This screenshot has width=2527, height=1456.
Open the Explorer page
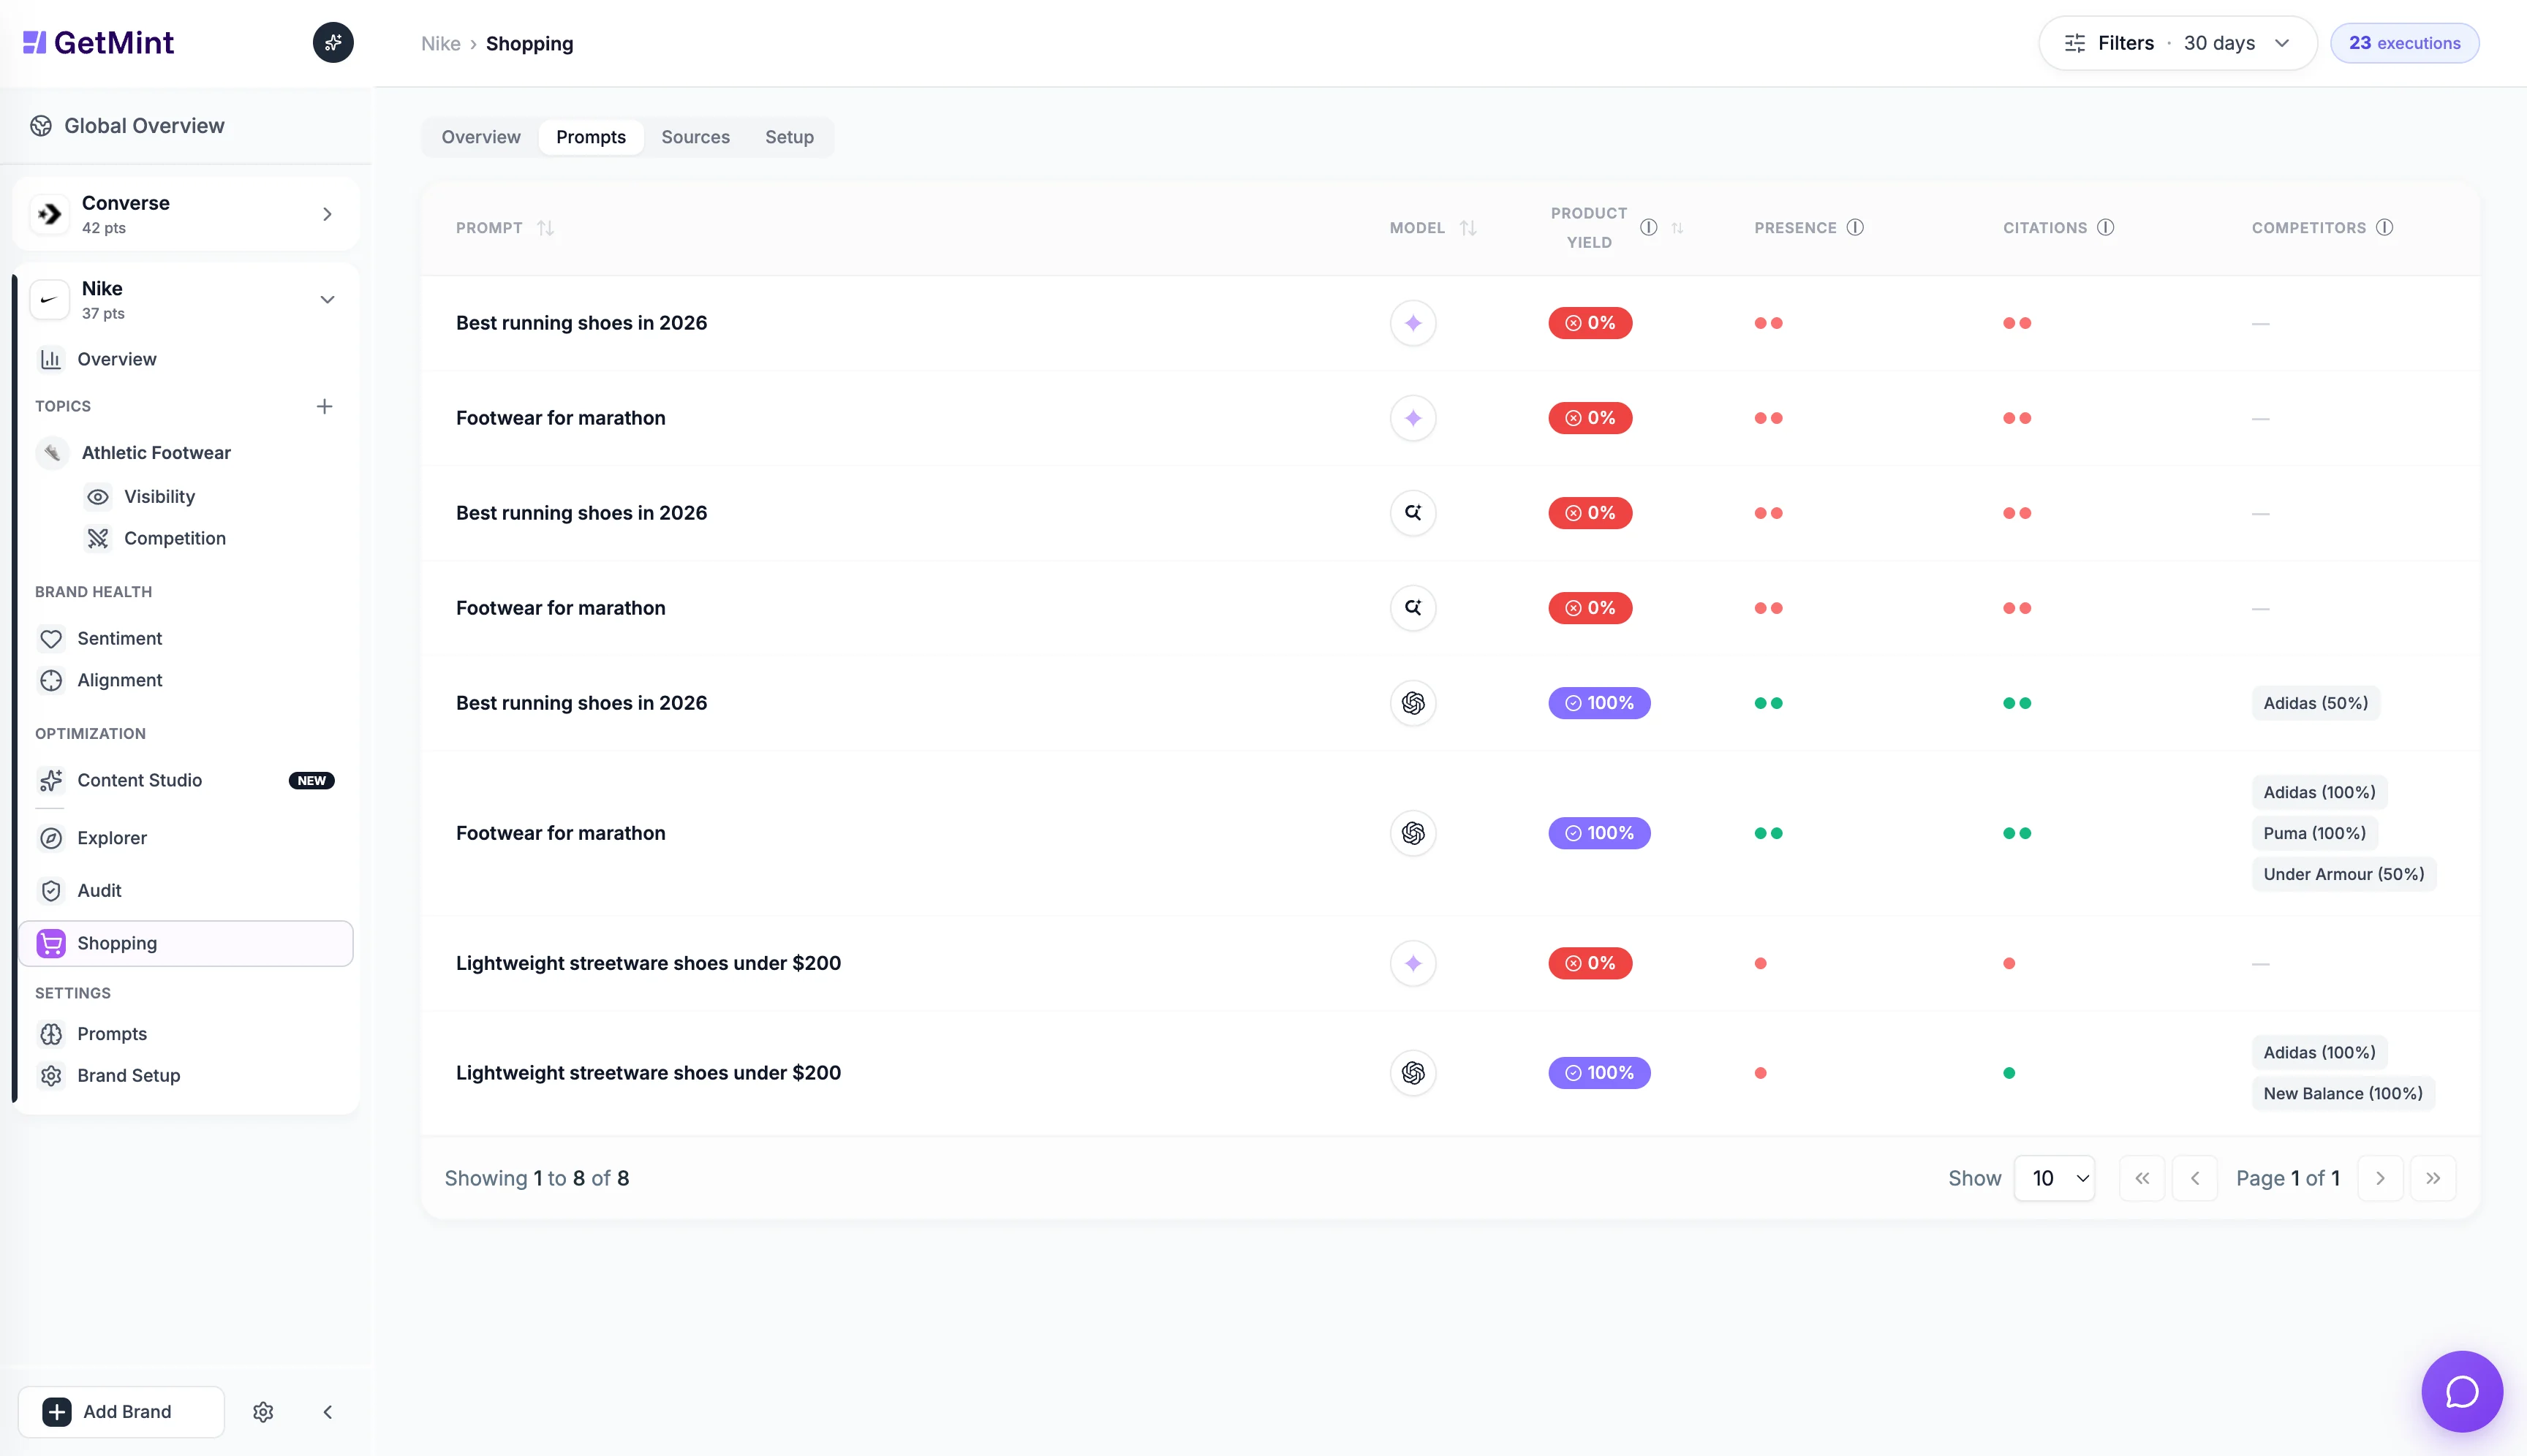point(112,838)
